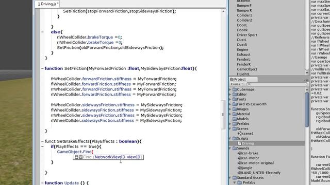
Task: Click the word boolean in SetBrakeEffects
Action: (x=128, y=141)
